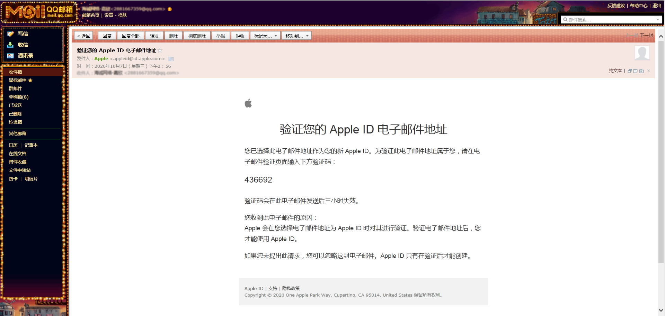
Task: Click the download email icon in header
Action: pos(641,71)
